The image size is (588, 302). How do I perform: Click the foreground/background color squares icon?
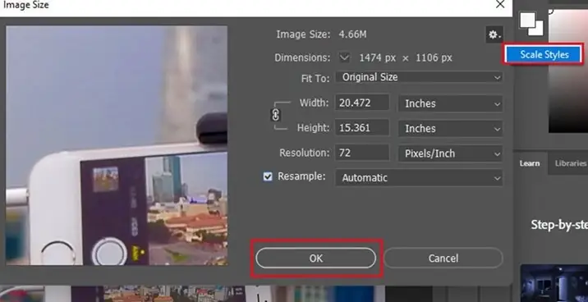coord(531,23)
